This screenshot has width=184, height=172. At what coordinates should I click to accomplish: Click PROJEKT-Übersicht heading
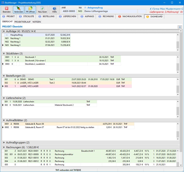pos(12,27)
